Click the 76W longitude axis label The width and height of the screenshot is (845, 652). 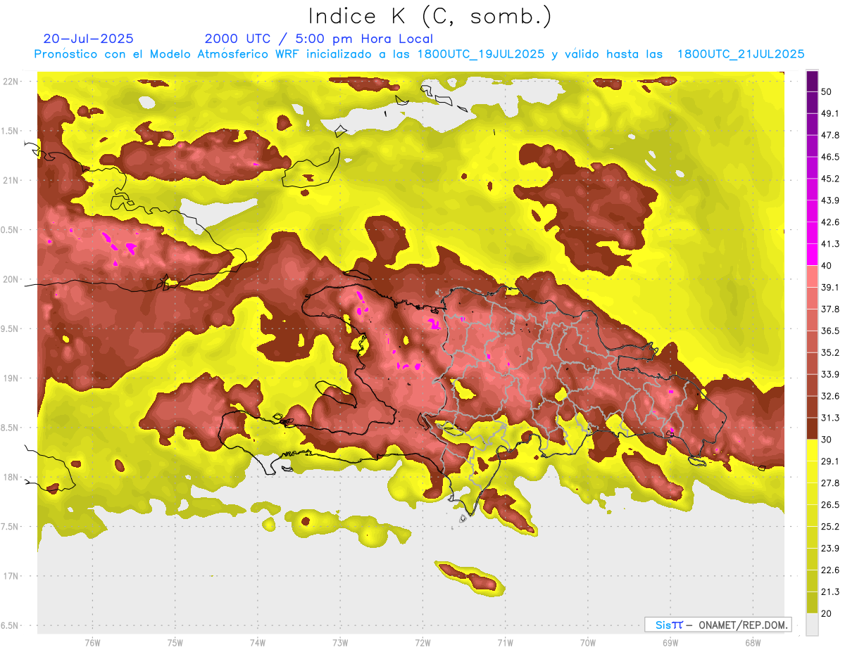92,643
